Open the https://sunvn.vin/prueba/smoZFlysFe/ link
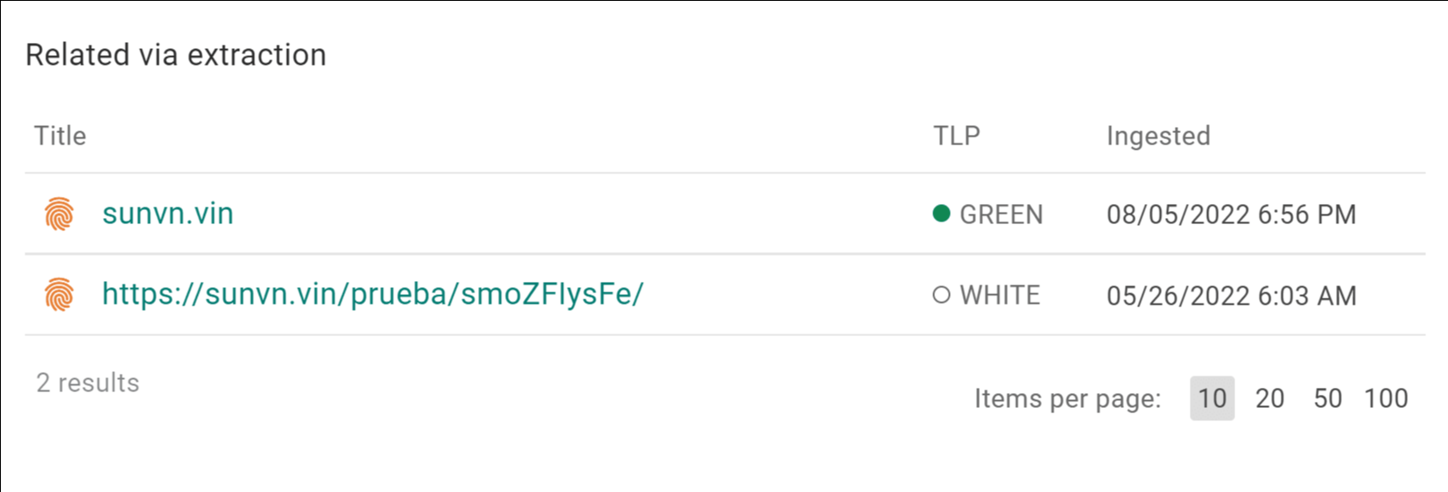Screen dimensions: 1448x492 [x=372, y=294]
